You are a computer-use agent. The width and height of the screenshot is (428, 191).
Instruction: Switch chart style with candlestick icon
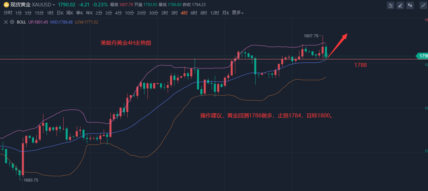click(410, 5)
